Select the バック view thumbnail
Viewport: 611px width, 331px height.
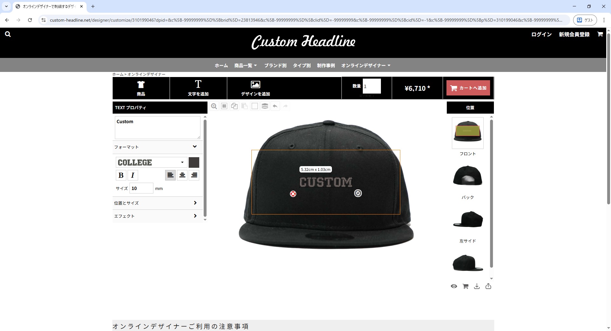[x=467, y=176]
